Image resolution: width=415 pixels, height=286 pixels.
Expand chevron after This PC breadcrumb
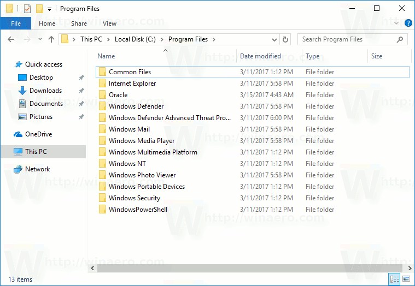[x=108, y=39]
